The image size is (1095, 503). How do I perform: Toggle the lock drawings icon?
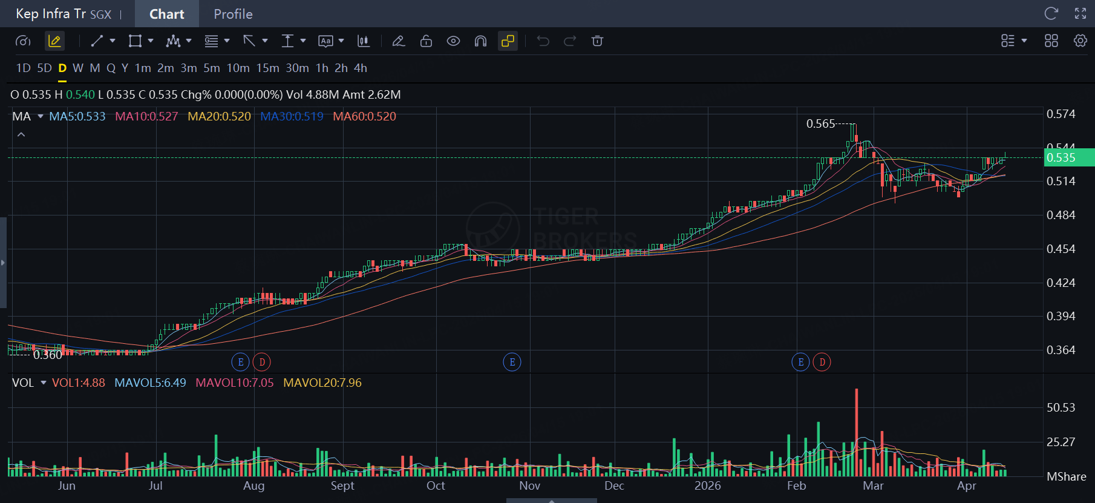point(426,41)
